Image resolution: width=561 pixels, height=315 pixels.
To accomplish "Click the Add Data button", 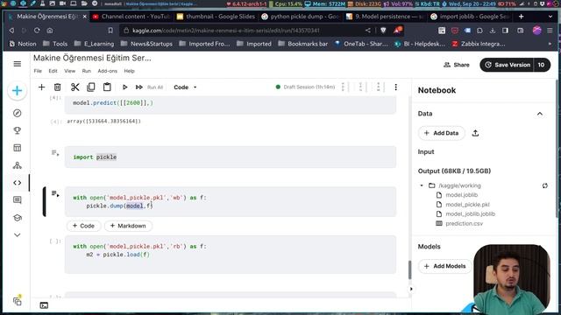I will [x=442, y=133].
